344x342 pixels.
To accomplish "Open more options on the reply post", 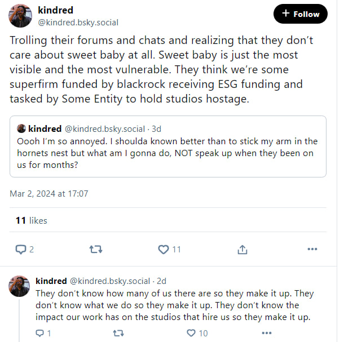I will point(267,333).
